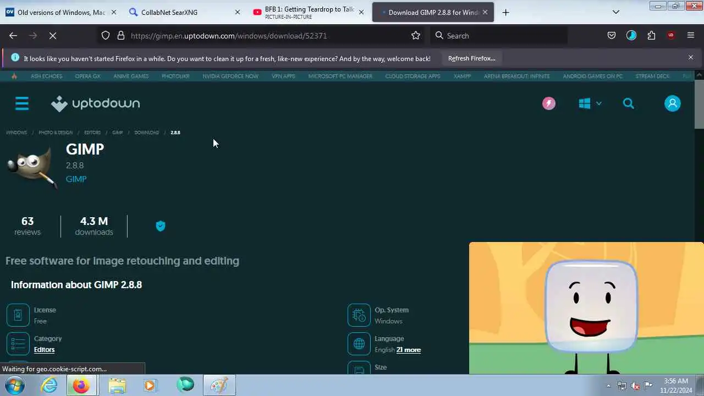
Task: Open a new browser tab
Action: pyautogui.click(x=506, y=12)
